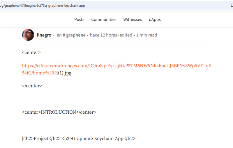Open the cdn.steemitimages.com image link

[116, 66]
